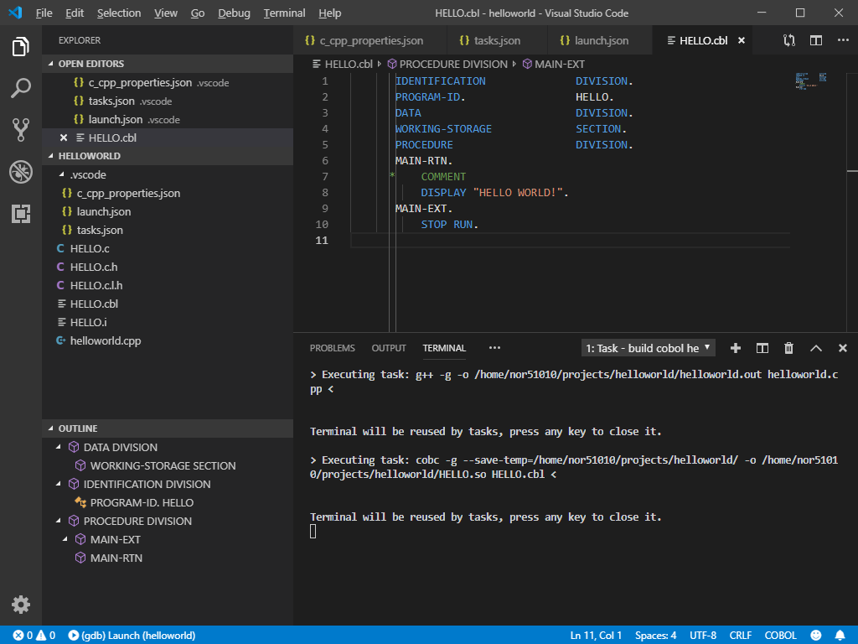This screenshot has width=858, height=644.
Task: Open the Debug menu
Action: 233,13
